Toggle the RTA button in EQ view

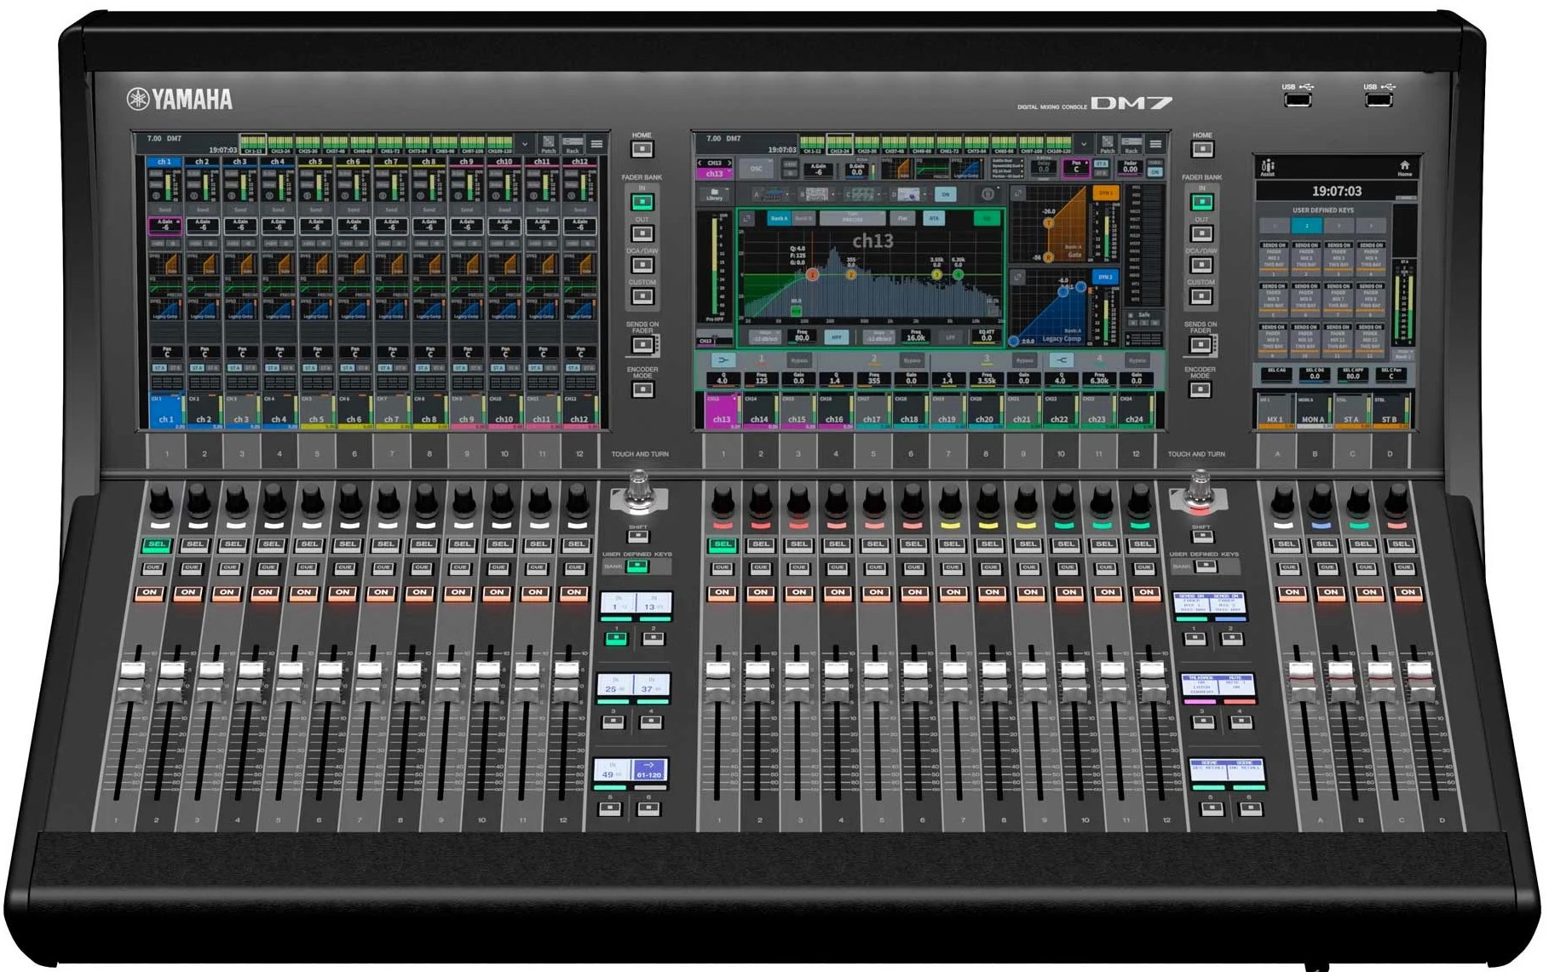tap(934, 219)
